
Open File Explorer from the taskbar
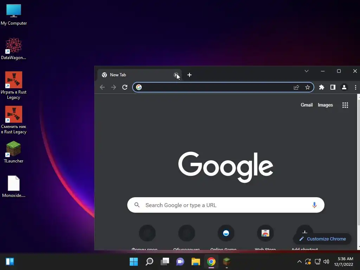coord(195,262)
